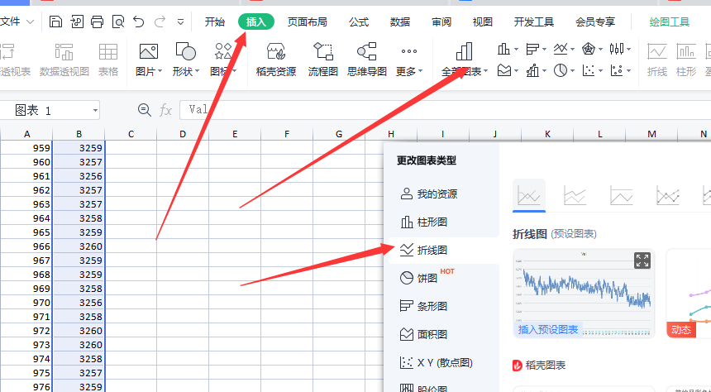Choose the third line chart subtype icon
The height and width of the screenshot is (392, 711).
[621, 195]
